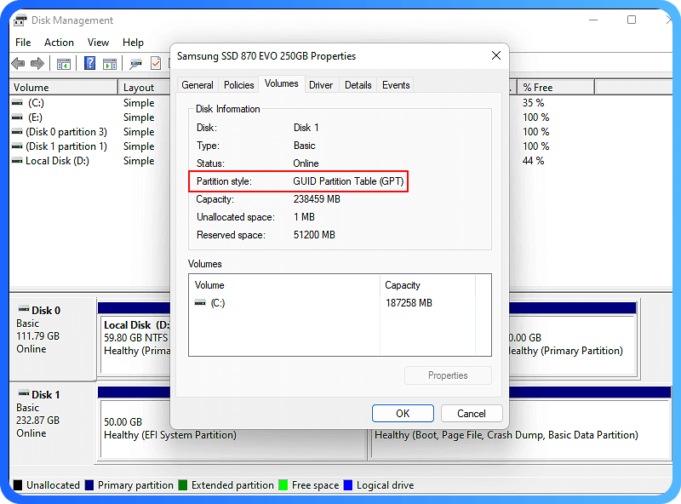Click the Forward arrow in the Disk Management toolbar
This screenshot has height=504, width=681.
click(x=37, y=64)
